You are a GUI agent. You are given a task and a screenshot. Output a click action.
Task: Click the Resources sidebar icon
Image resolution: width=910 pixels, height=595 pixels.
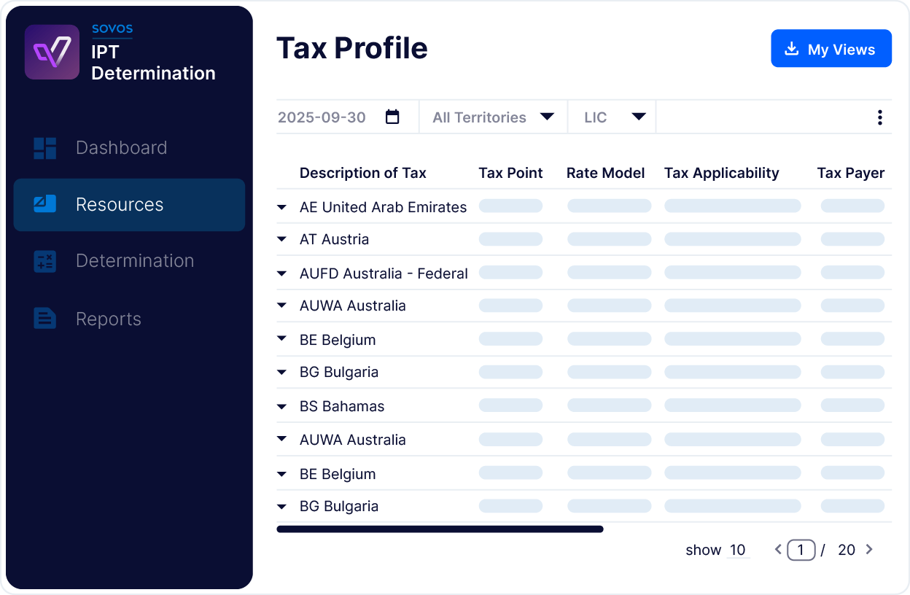coord(45,204)
